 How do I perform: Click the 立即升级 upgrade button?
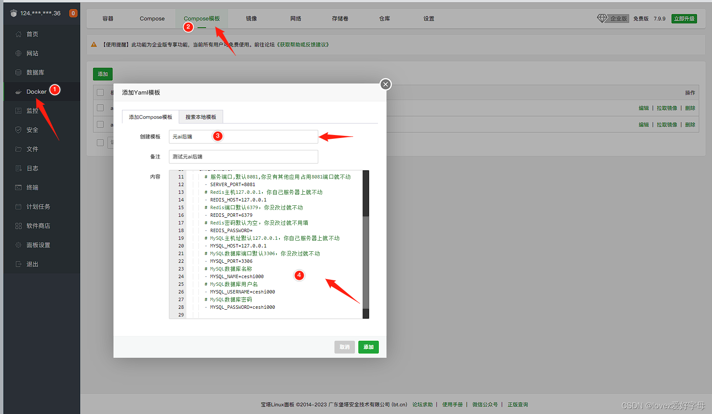point(684,19)
